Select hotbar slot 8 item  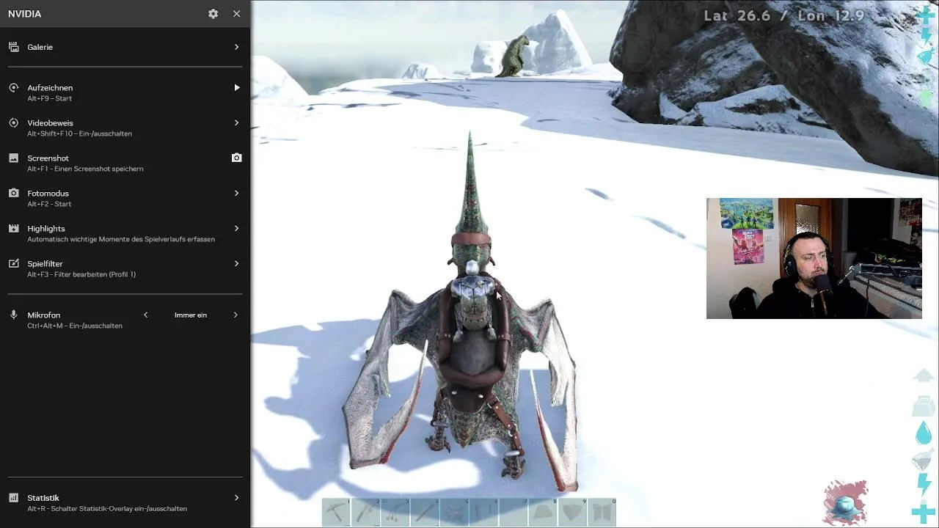pyautogui.click(x=542, y=513)
